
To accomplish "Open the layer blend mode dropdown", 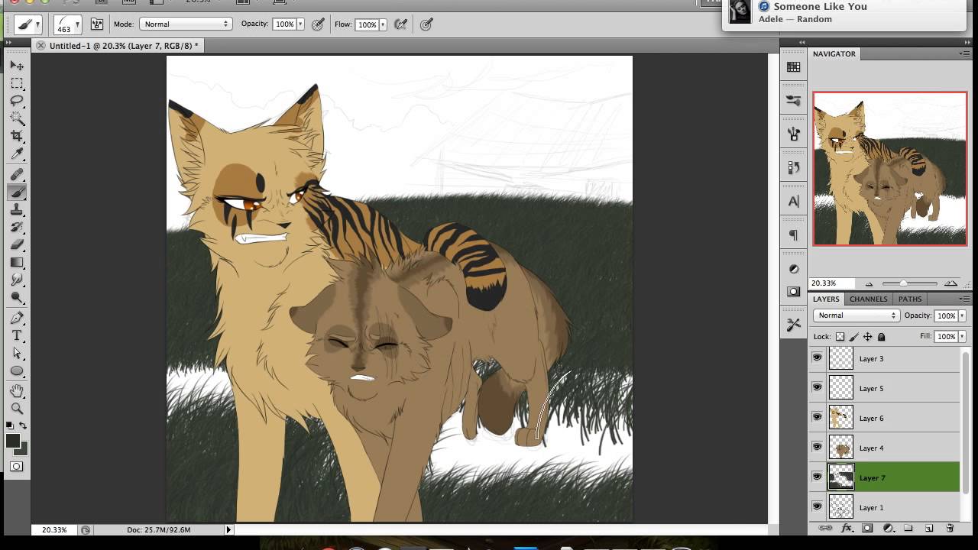I will coord(856,315).
